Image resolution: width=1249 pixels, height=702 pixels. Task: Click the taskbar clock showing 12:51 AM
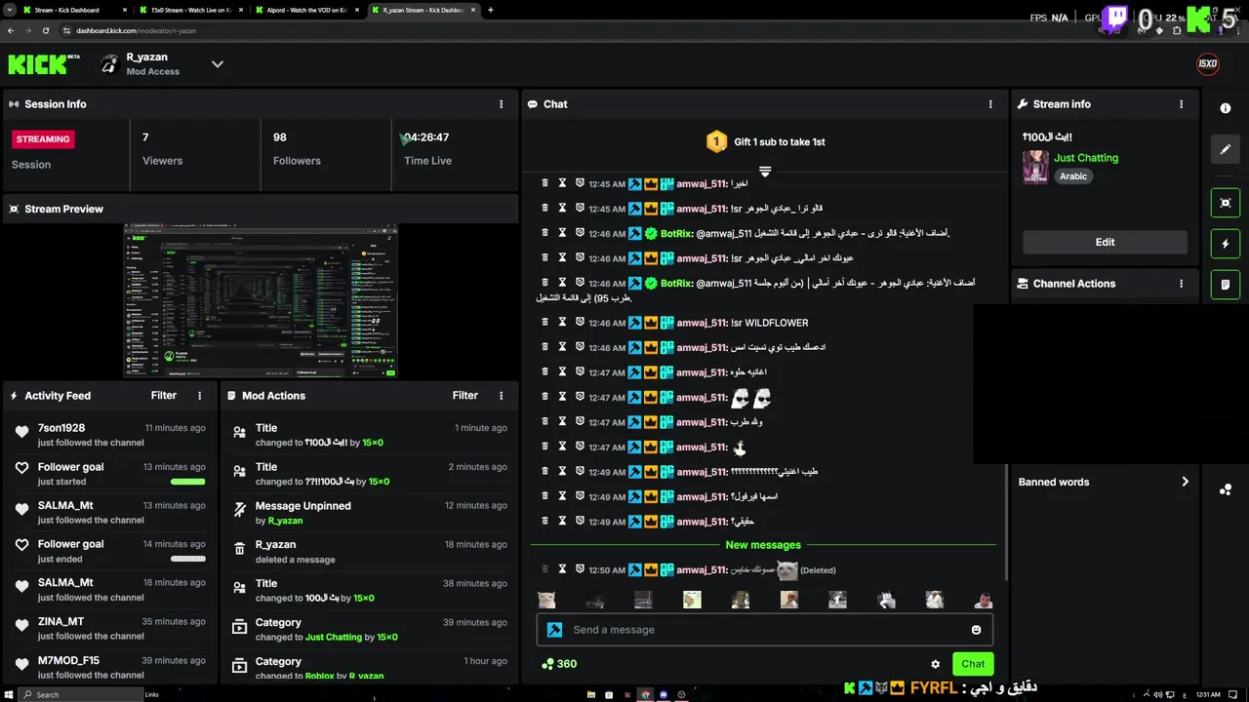pyautogui.click(x=1208, y=694)
